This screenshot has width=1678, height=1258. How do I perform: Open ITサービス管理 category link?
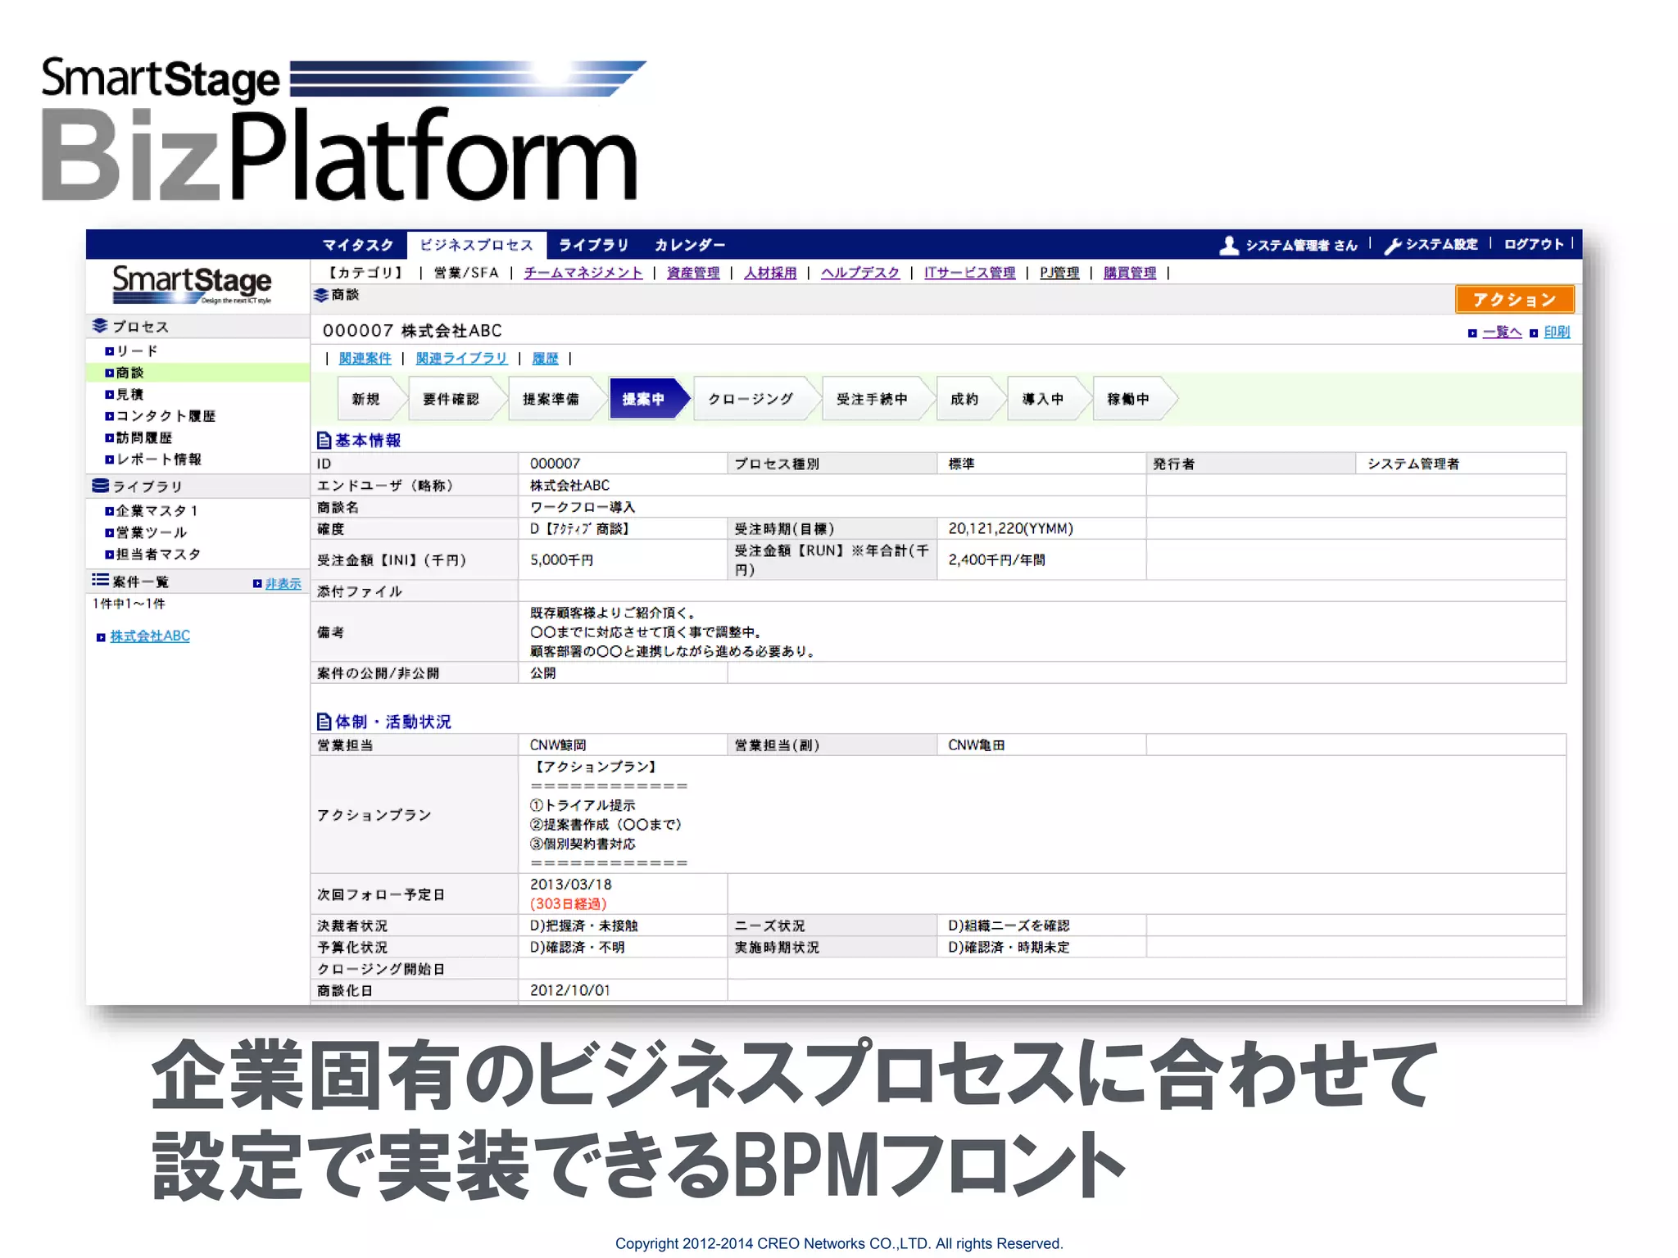(969, 273)
